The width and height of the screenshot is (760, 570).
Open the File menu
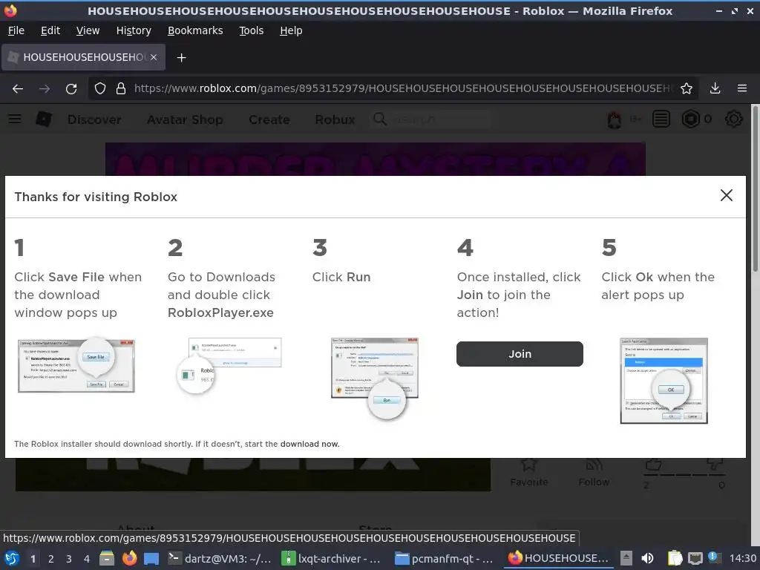point(16,30)
